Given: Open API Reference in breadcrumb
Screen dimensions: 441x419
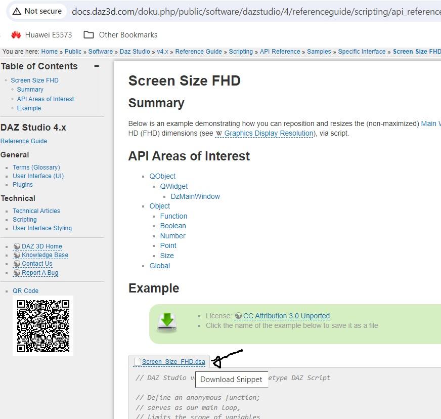Looking at the screenshot, I should click(280, 52).
